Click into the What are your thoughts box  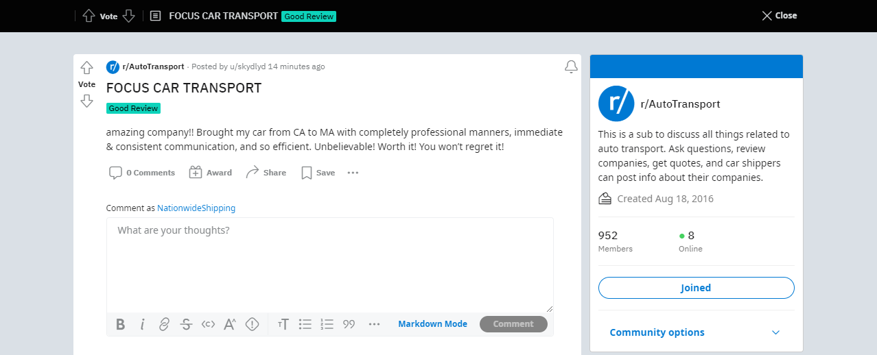tap(330, 265)
